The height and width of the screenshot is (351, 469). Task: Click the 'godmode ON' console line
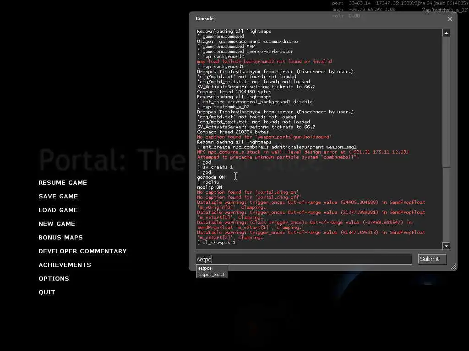pyautogui.click(x=211, y=177)
